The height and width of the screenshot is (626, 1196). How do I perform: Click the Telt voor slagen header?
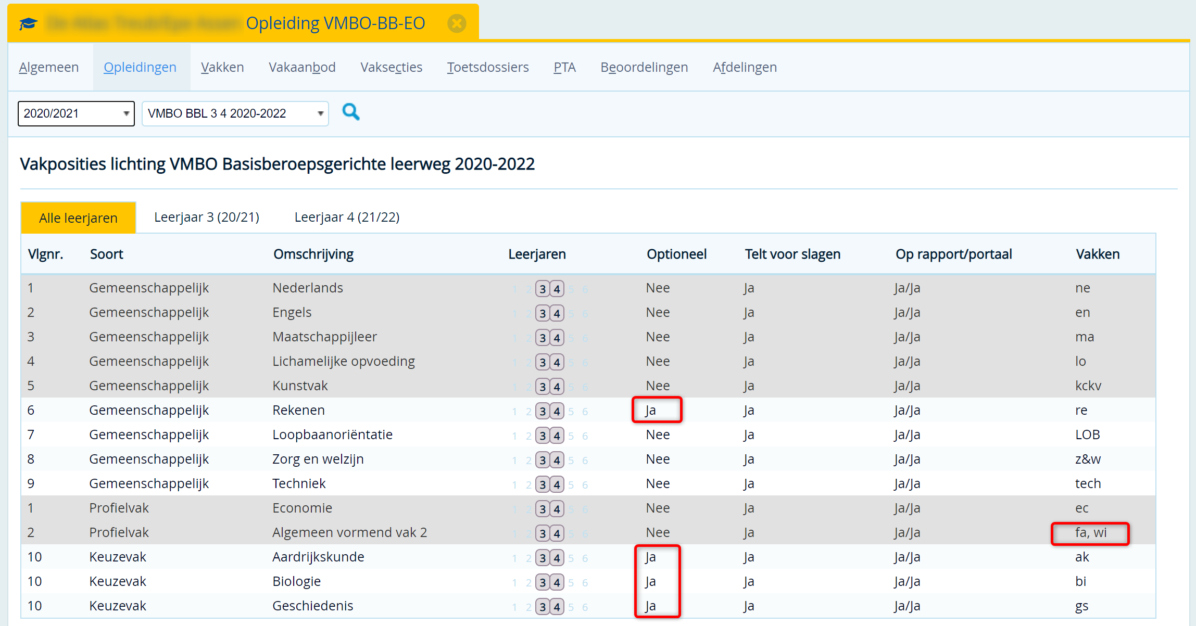point(792,254)
